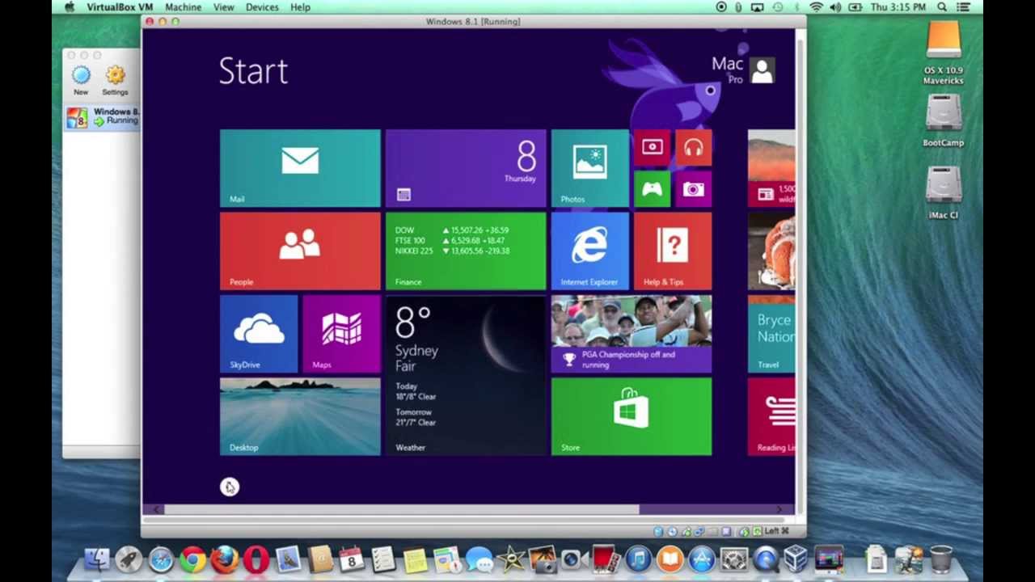Open the Help & Tips tile
Screen dimensions: 1035x582
pos(673,251)
